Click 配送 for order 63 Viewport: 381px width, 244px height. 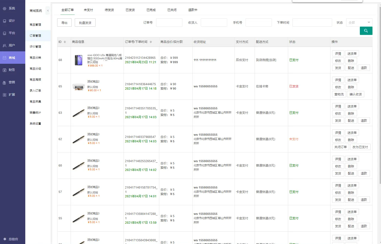click(351, 121)
